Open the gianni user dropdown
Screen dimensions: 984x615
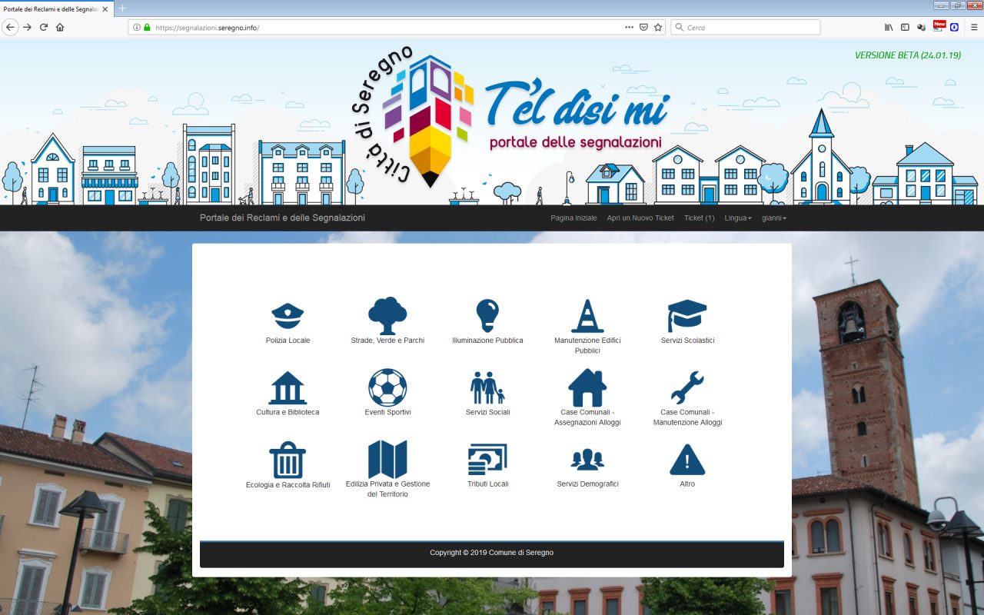click(x=774, y=218)
